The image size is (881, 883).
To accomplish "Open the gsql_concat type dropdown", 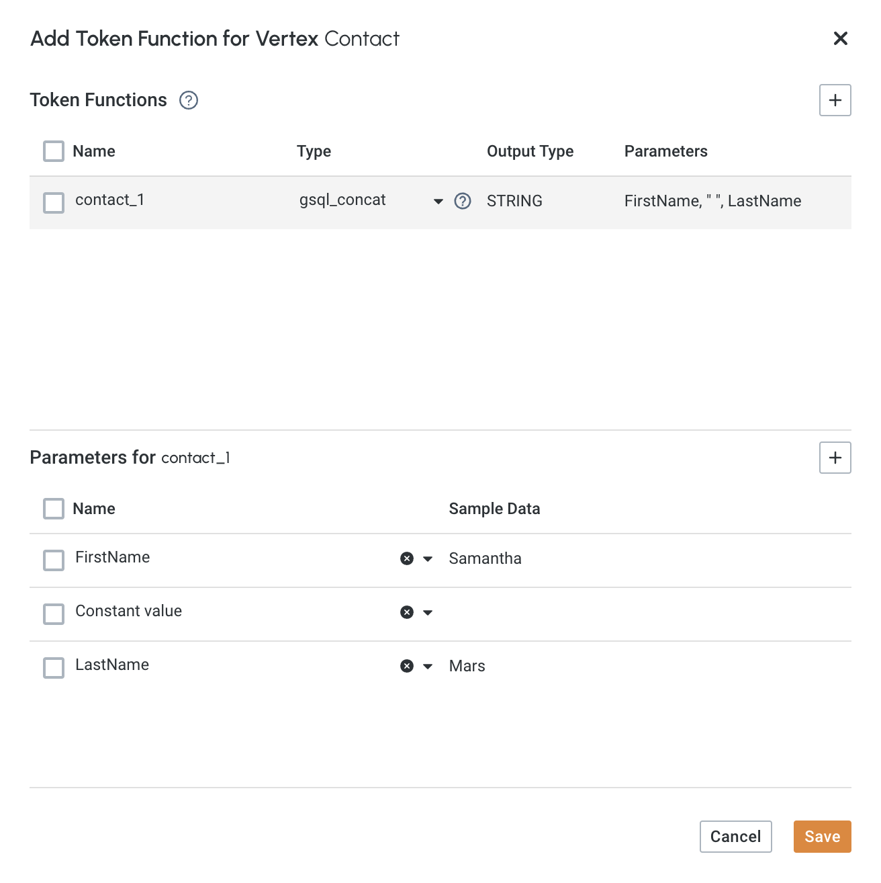I will (438, 201).
